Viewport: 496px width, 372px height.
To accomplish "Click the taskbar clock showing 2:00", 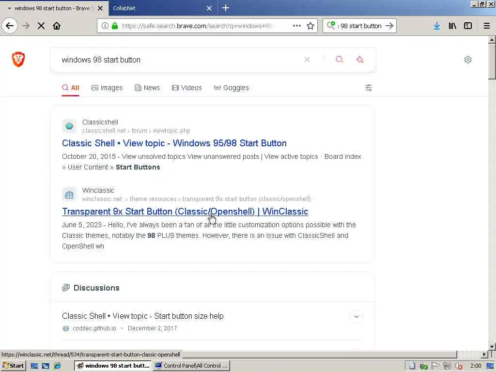I will 476,366.
